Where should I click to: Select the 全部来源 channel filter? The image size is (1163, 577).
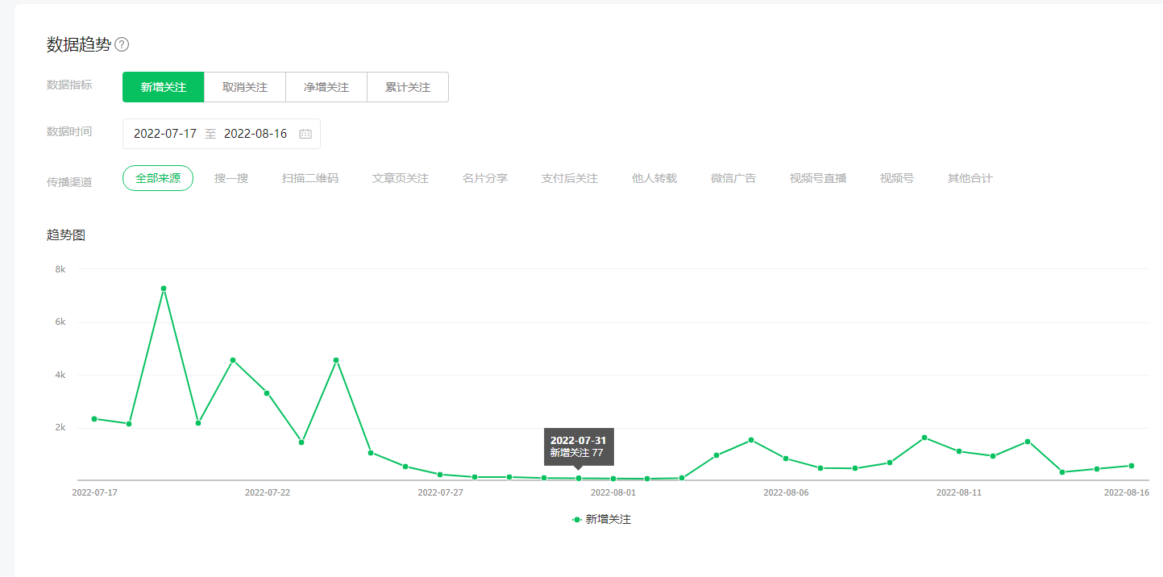158,178
